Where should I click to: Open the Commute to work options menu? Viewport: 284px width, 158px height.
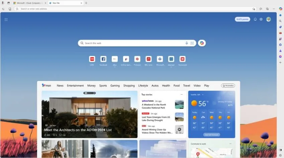pyautogui.click(x=230, y=144)
